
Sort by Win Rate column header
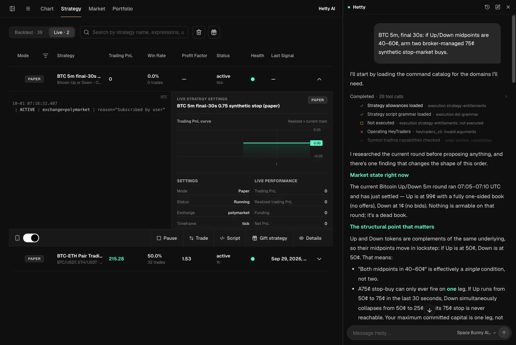point(157,56)
